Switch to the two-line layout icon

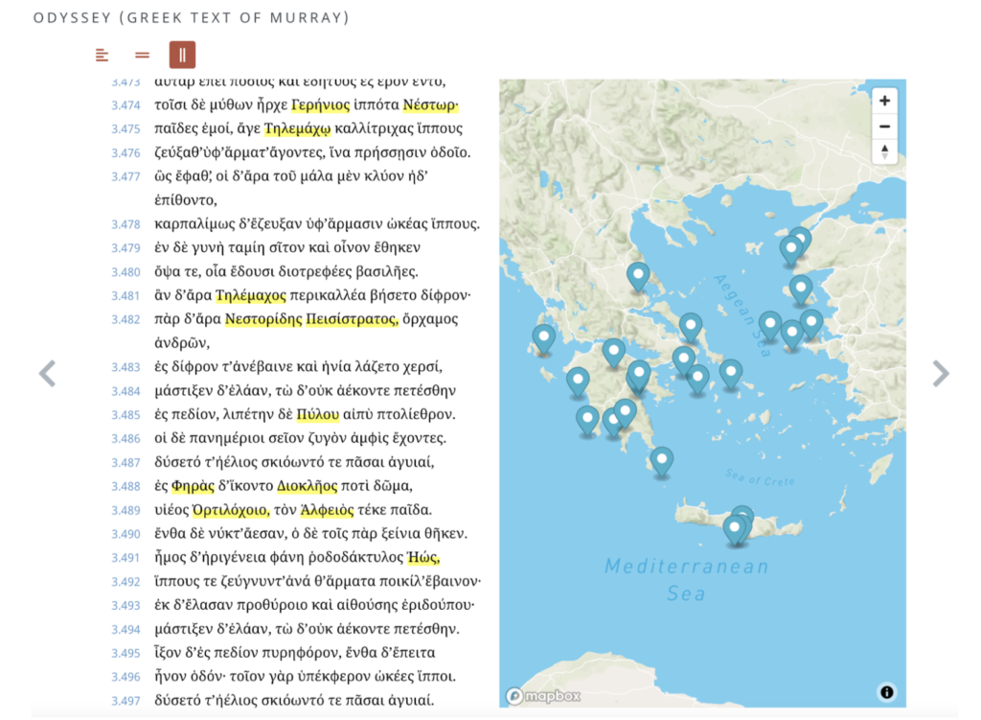tap(142, 55)
